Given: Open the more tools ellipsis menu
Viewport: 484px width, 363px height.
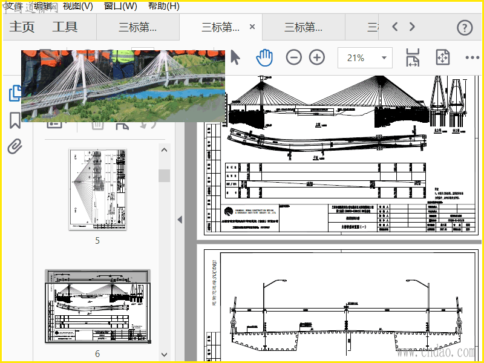Looking at the screenshot, I should pyautogui.click(x=473, y=57).
